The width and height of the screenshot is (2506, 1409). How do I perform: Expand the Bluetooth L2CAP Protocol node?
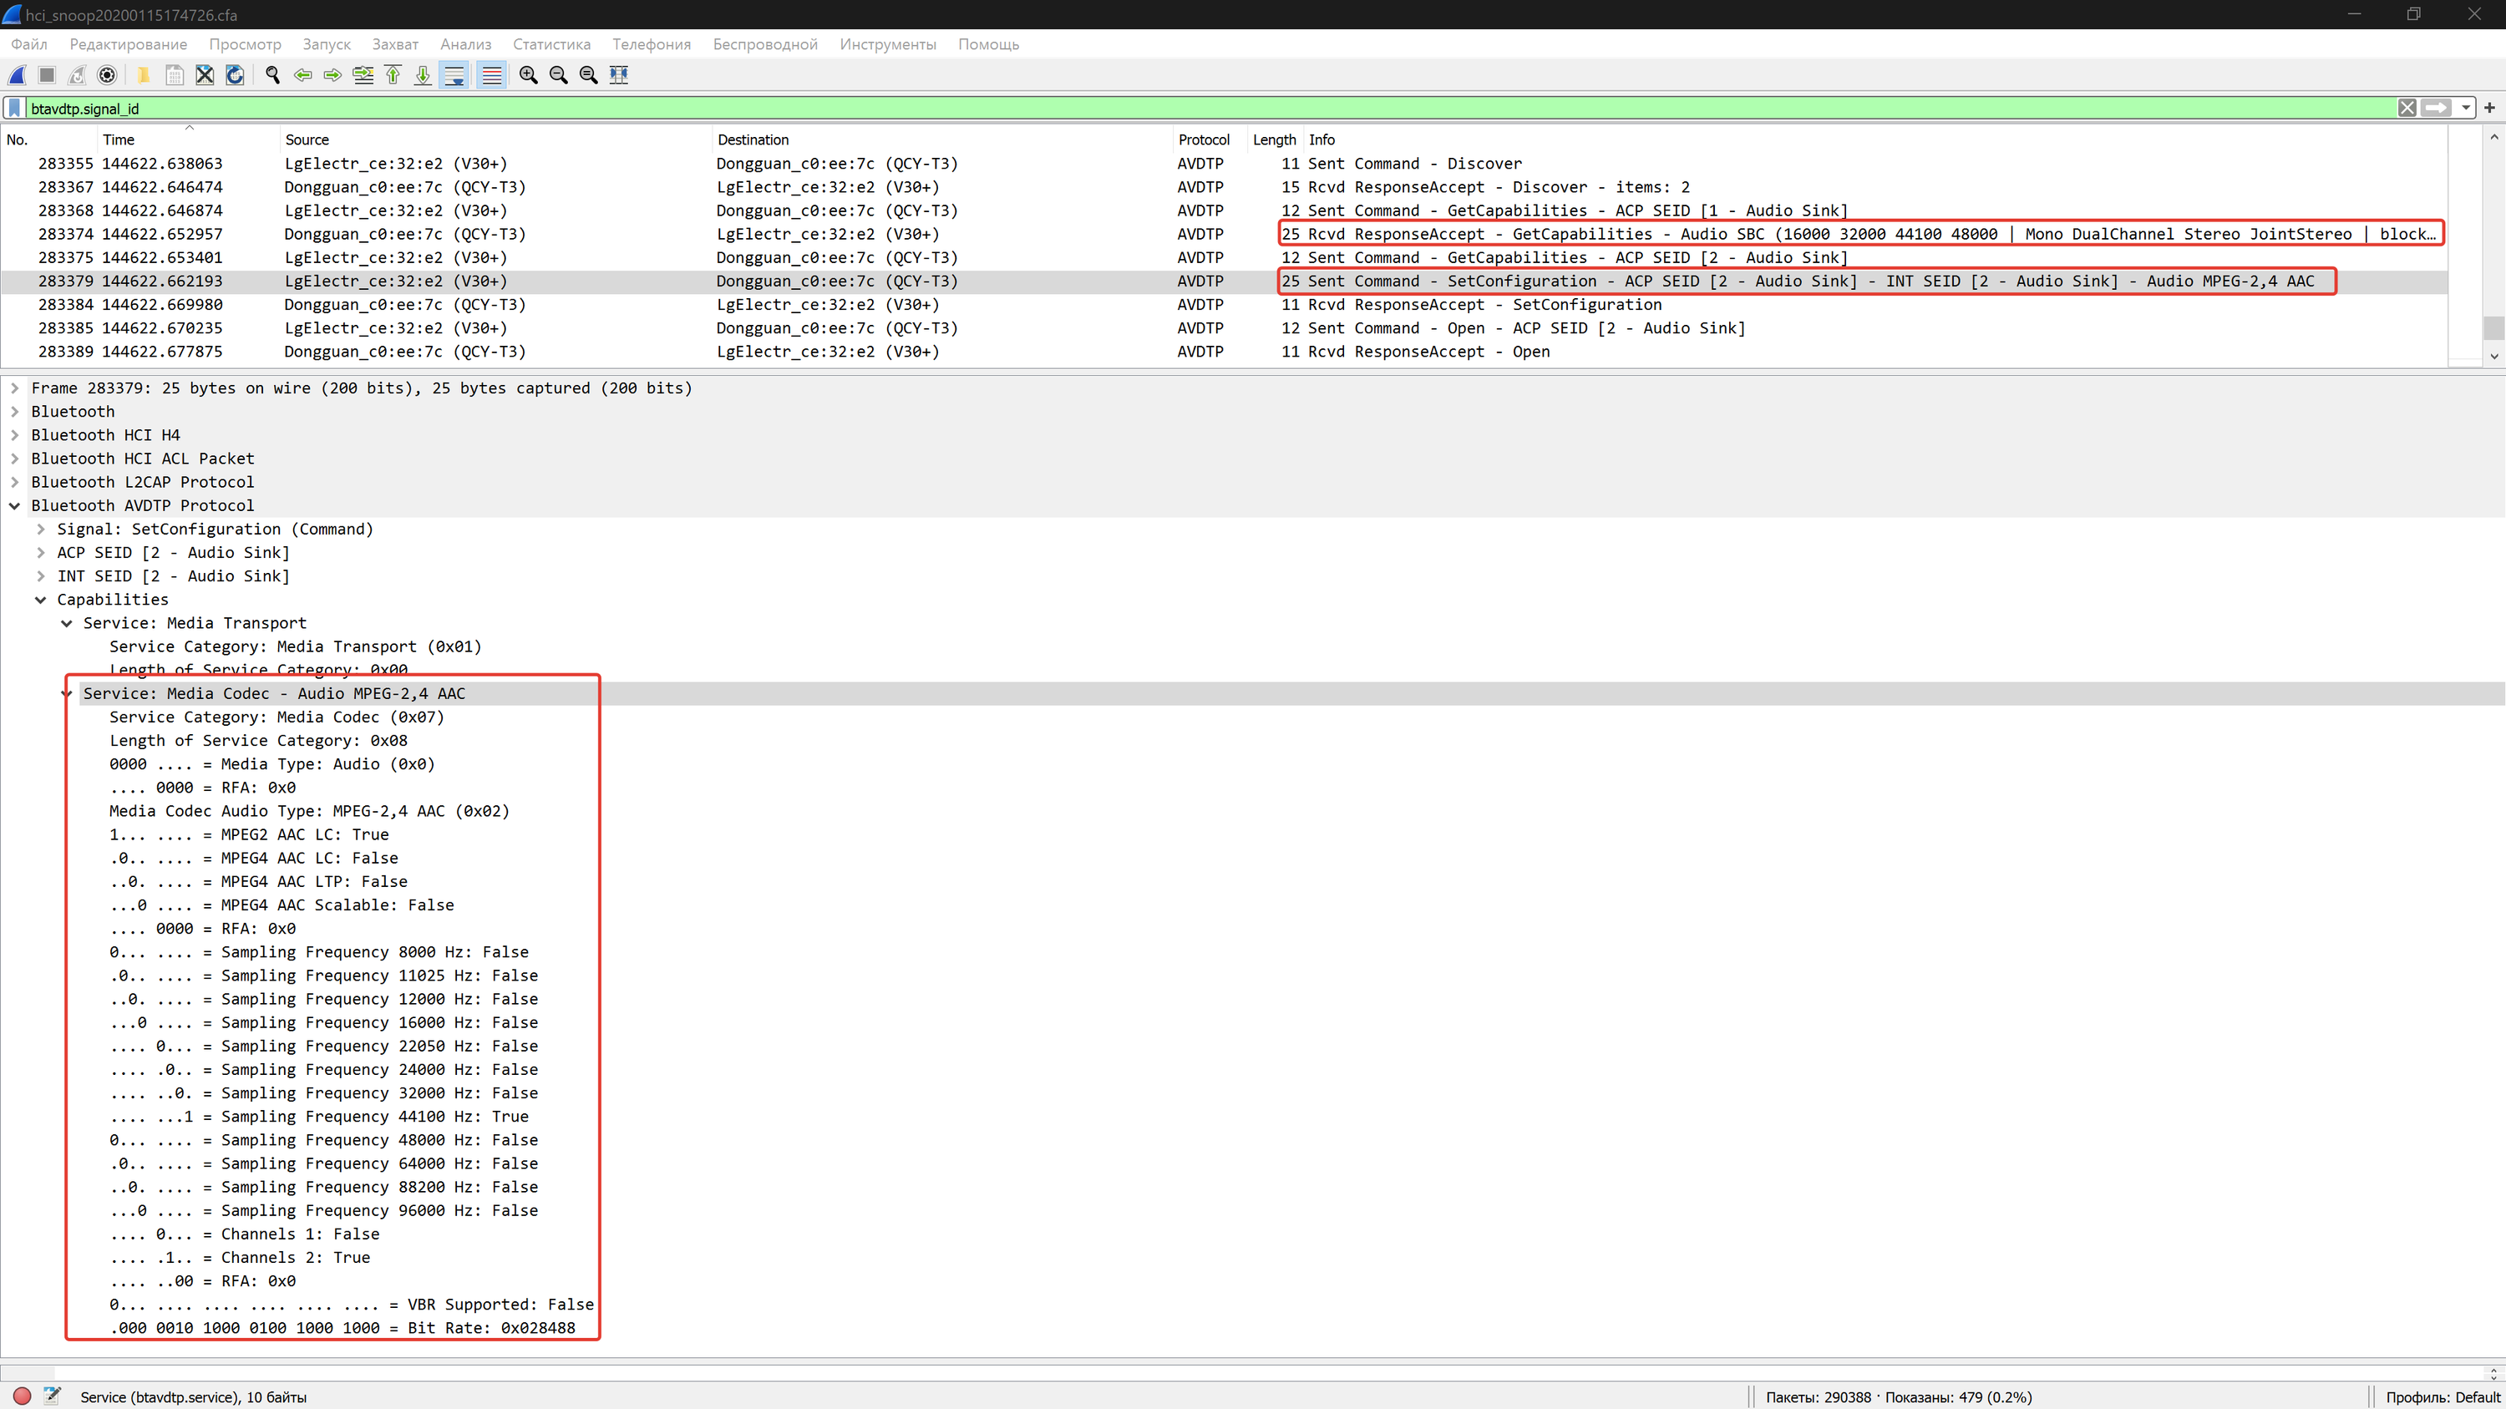click(x=14, y=482)
